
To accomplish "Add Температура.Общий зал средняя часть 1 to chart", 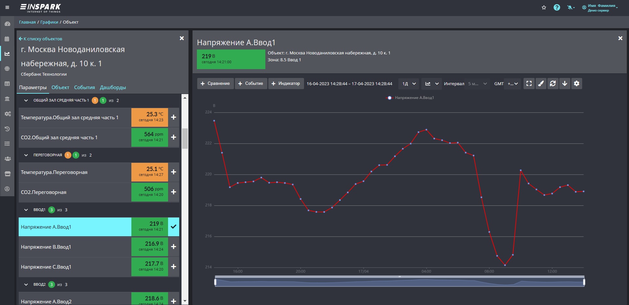I will coord(174,117).
